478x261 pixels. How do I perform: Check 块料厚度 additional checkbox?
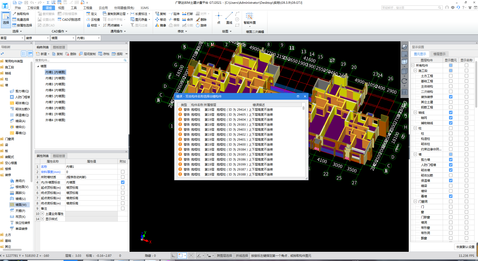123,172
